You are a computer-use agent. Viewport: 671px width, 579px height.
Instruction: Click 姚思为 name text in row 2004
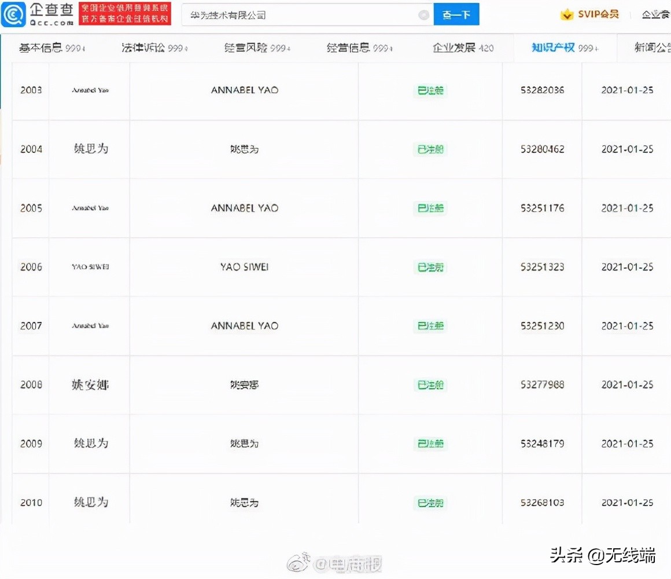coord(244,149)
